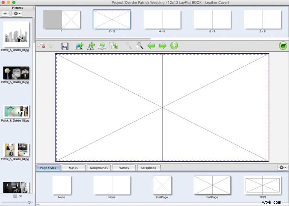
Task: Choose the 1023 page style layout
Action: (x=262, y=186)
